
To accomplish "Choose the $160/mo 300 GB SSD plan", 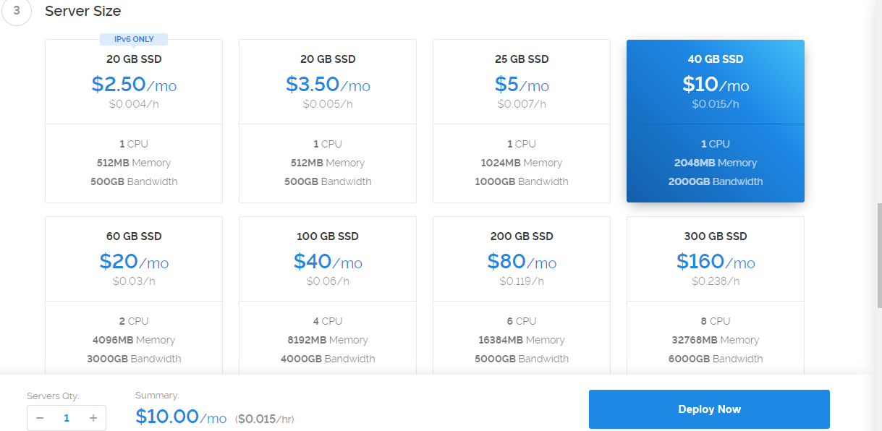I will click(716, 261).
